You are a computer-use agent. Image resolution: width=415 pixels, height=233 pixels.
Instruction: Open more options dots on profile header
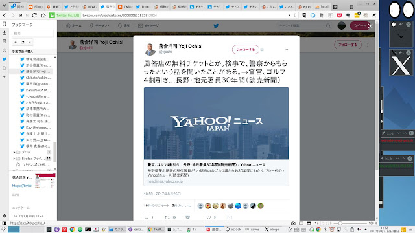click(368, 45)
